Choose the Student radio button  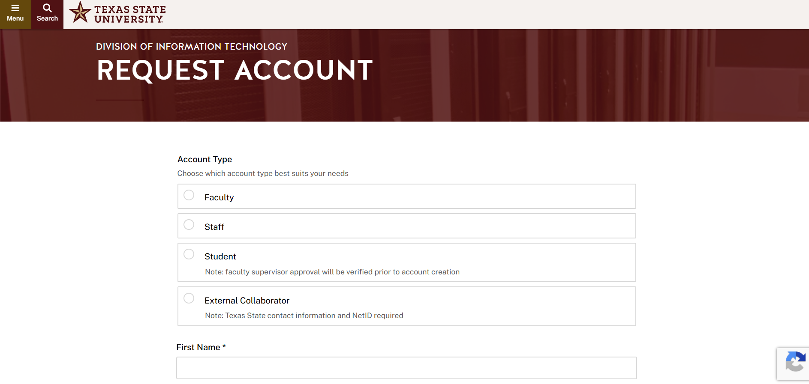click(x=189, y=254)
